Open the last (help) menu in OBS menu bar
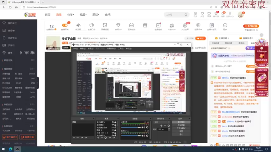271x152 pixels. point(129,49)
